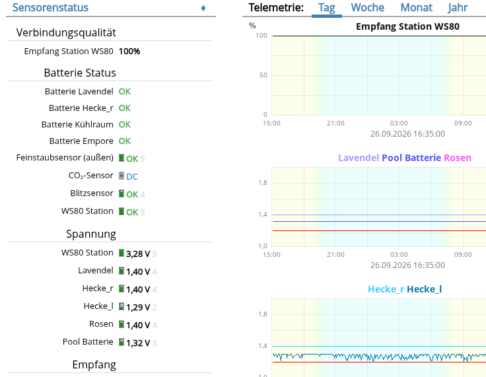Screen dimensions: 486x377
Task: Switch telemetry to Tag tab
Action: click(x=327, y=7)
